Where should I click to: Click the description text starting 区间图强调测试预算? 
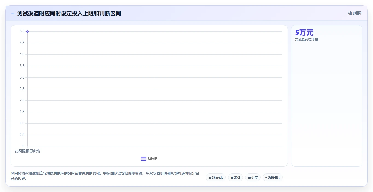[105, 176]
